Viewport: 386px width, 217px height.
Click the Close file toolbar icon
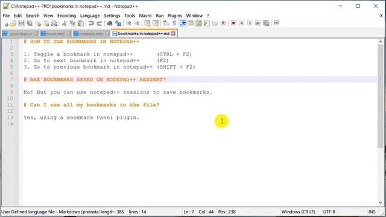[x=38, y=24]
